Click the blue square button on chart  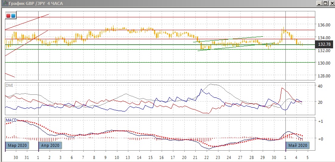[13, 16]
